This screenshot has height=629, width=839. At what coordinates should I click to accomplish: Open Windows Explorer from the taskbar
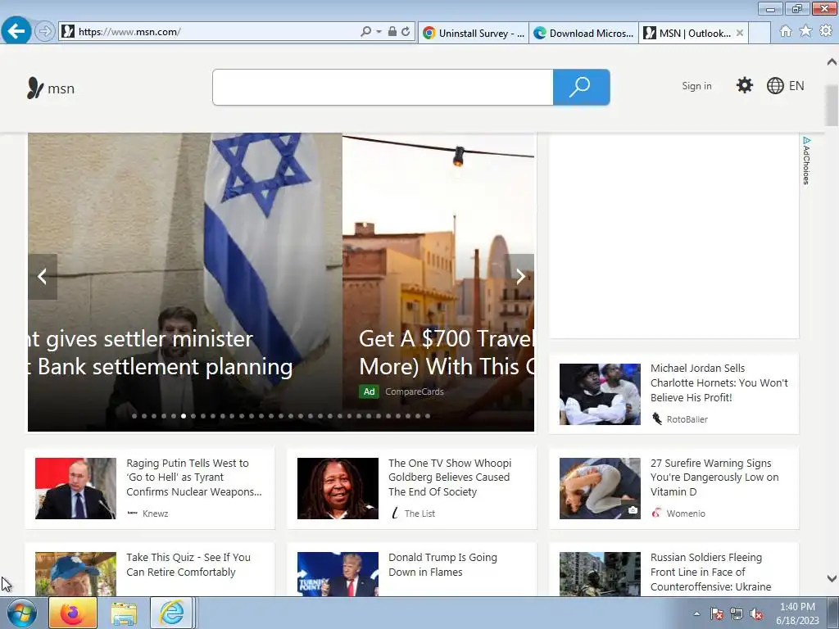(124, 613)
